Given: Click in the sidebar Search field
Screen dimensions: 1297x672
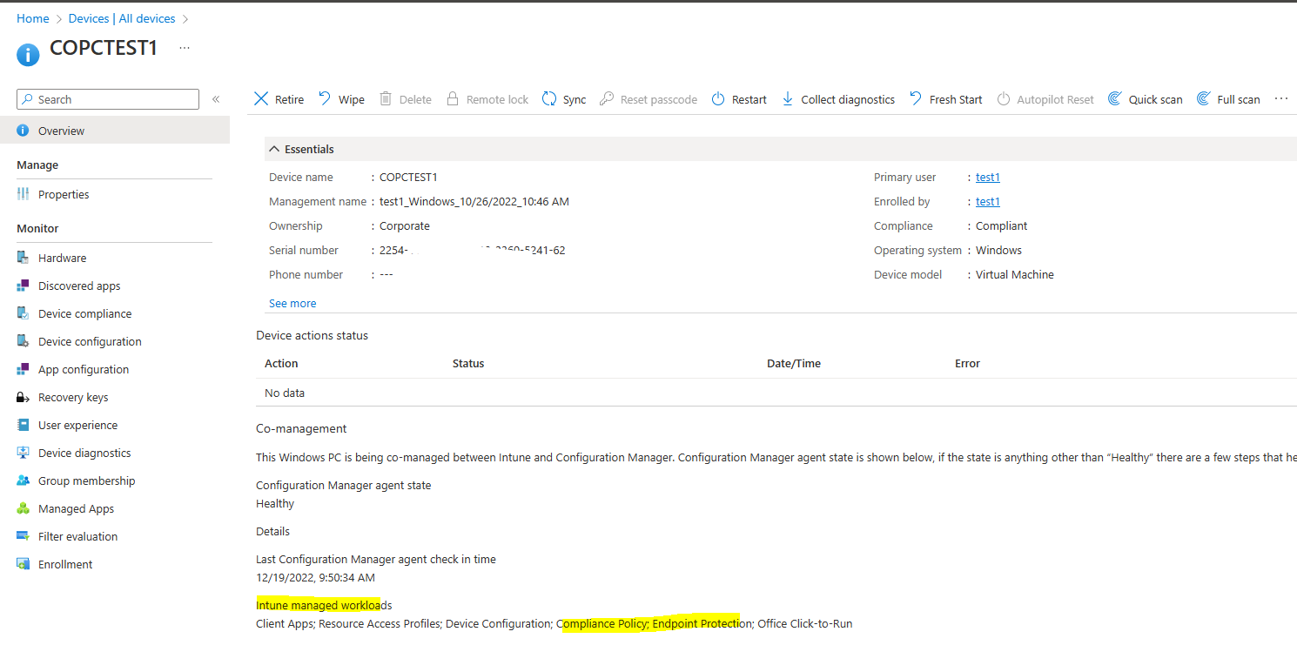Looking at the screenshot, I should [x=108, y=99].
